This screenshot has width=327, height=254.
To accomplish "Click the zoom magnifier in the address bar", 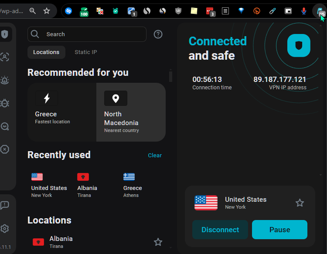I will coord(33,10).
